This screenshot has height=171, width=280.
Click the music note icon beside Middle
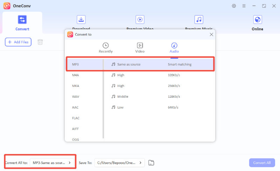point(113,97)
